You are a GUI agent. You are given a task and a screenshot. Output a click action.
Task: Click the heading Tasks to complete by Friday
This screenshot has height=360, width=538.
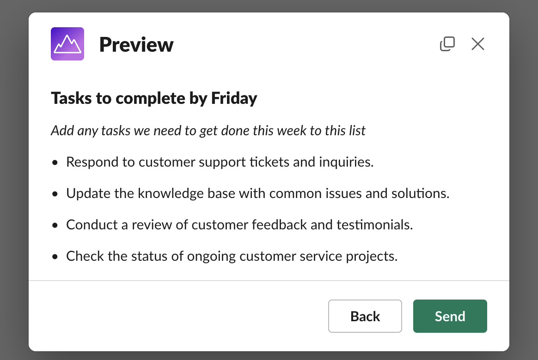click(x=154, y=98)
